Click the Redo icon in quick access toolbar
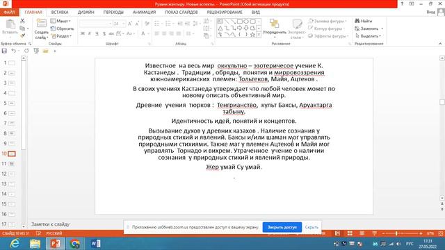445x250 pixels. pyautogui.click(x=26, y=51)
